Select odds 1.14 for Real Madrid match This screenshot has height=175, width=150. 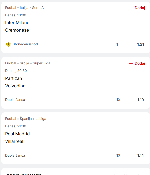tap(140, 155)
